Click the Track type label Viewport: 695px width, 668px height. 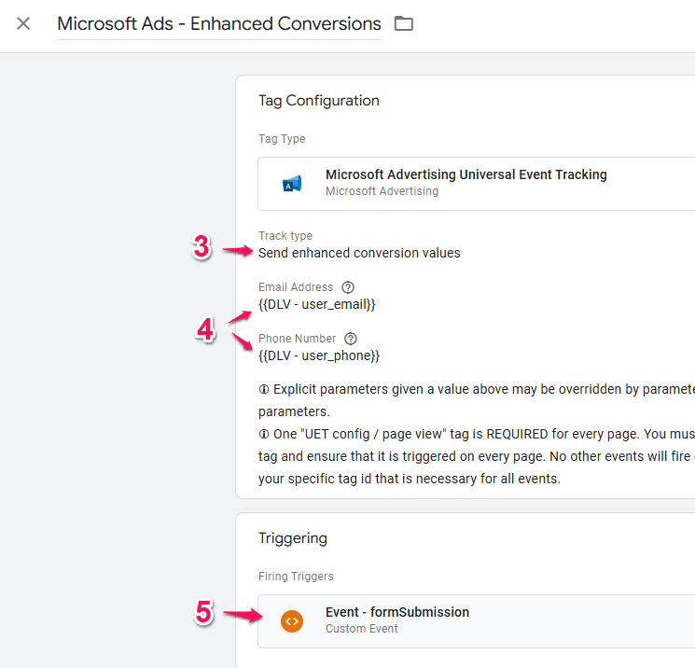point(285,236)
